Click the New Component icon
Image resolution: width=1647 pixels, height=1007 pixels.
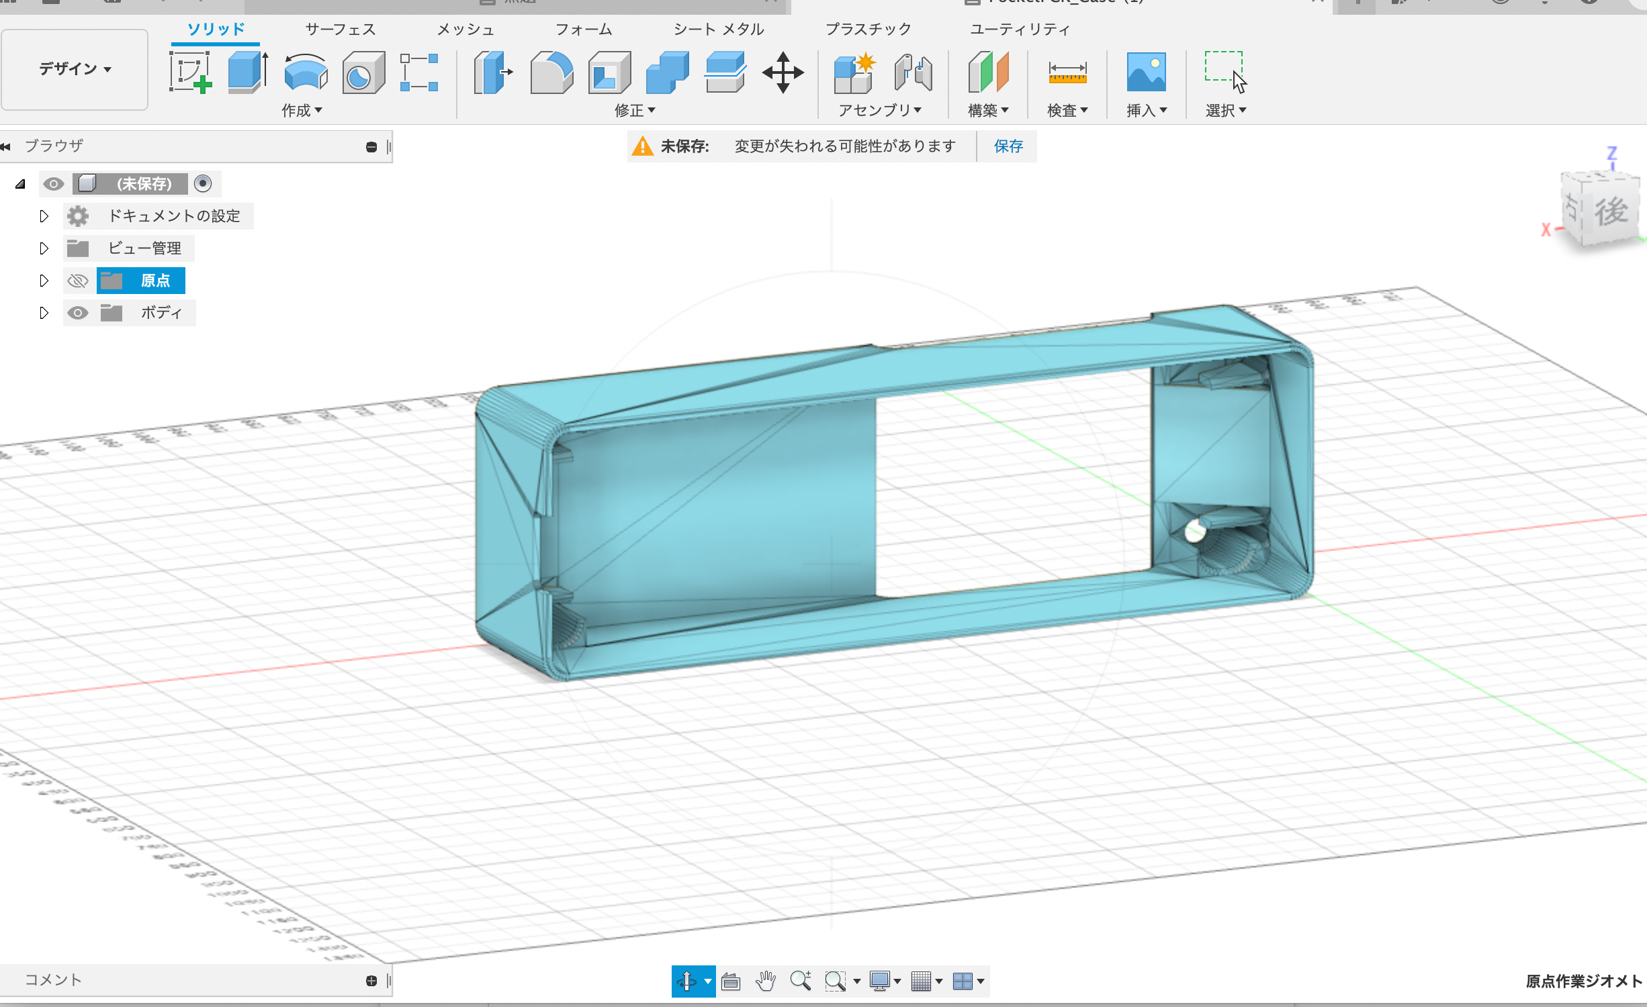pos(855,72)
